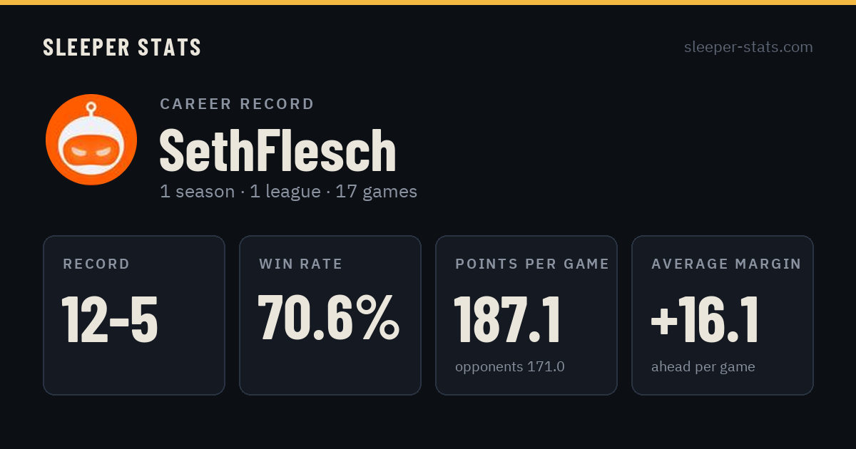Click the yellow accent bar at top

coord(428,2)
